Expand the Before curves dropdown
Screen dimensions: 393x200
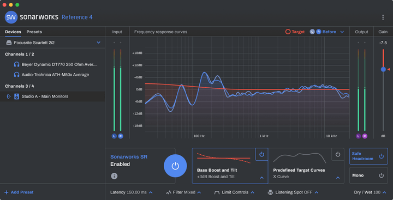pyautogui.click(x=342, y=32)
